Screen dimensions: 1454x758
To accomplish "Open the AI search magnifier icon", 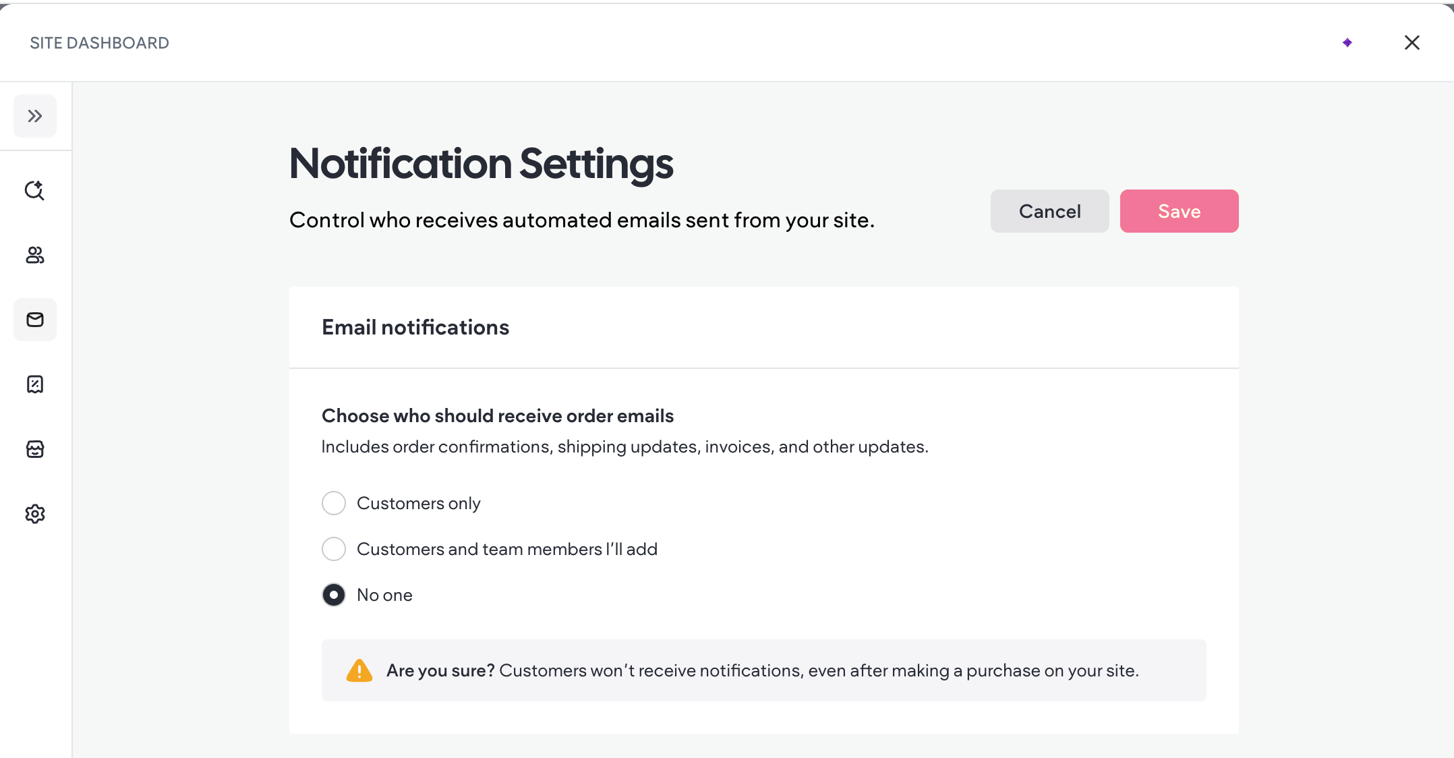I will [35, 191].
